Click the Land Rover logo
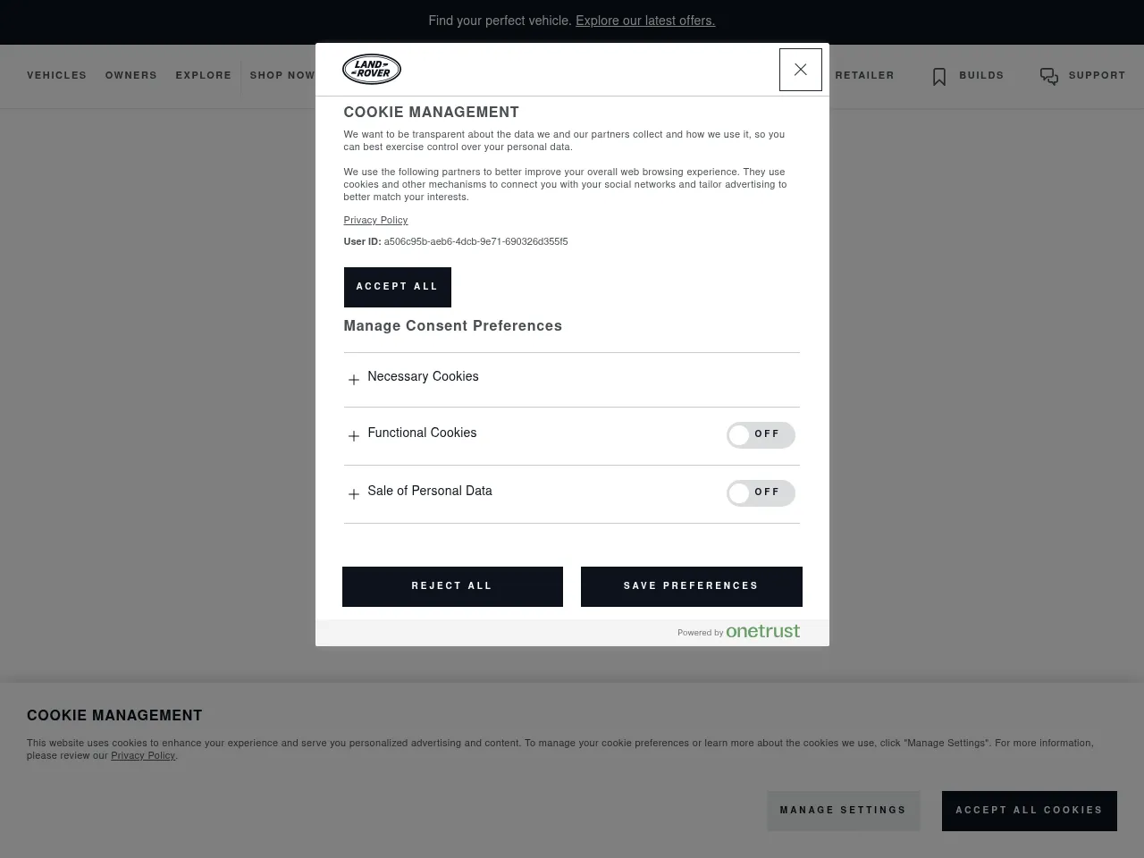1144x858 pixels. (x=372, y=70)
